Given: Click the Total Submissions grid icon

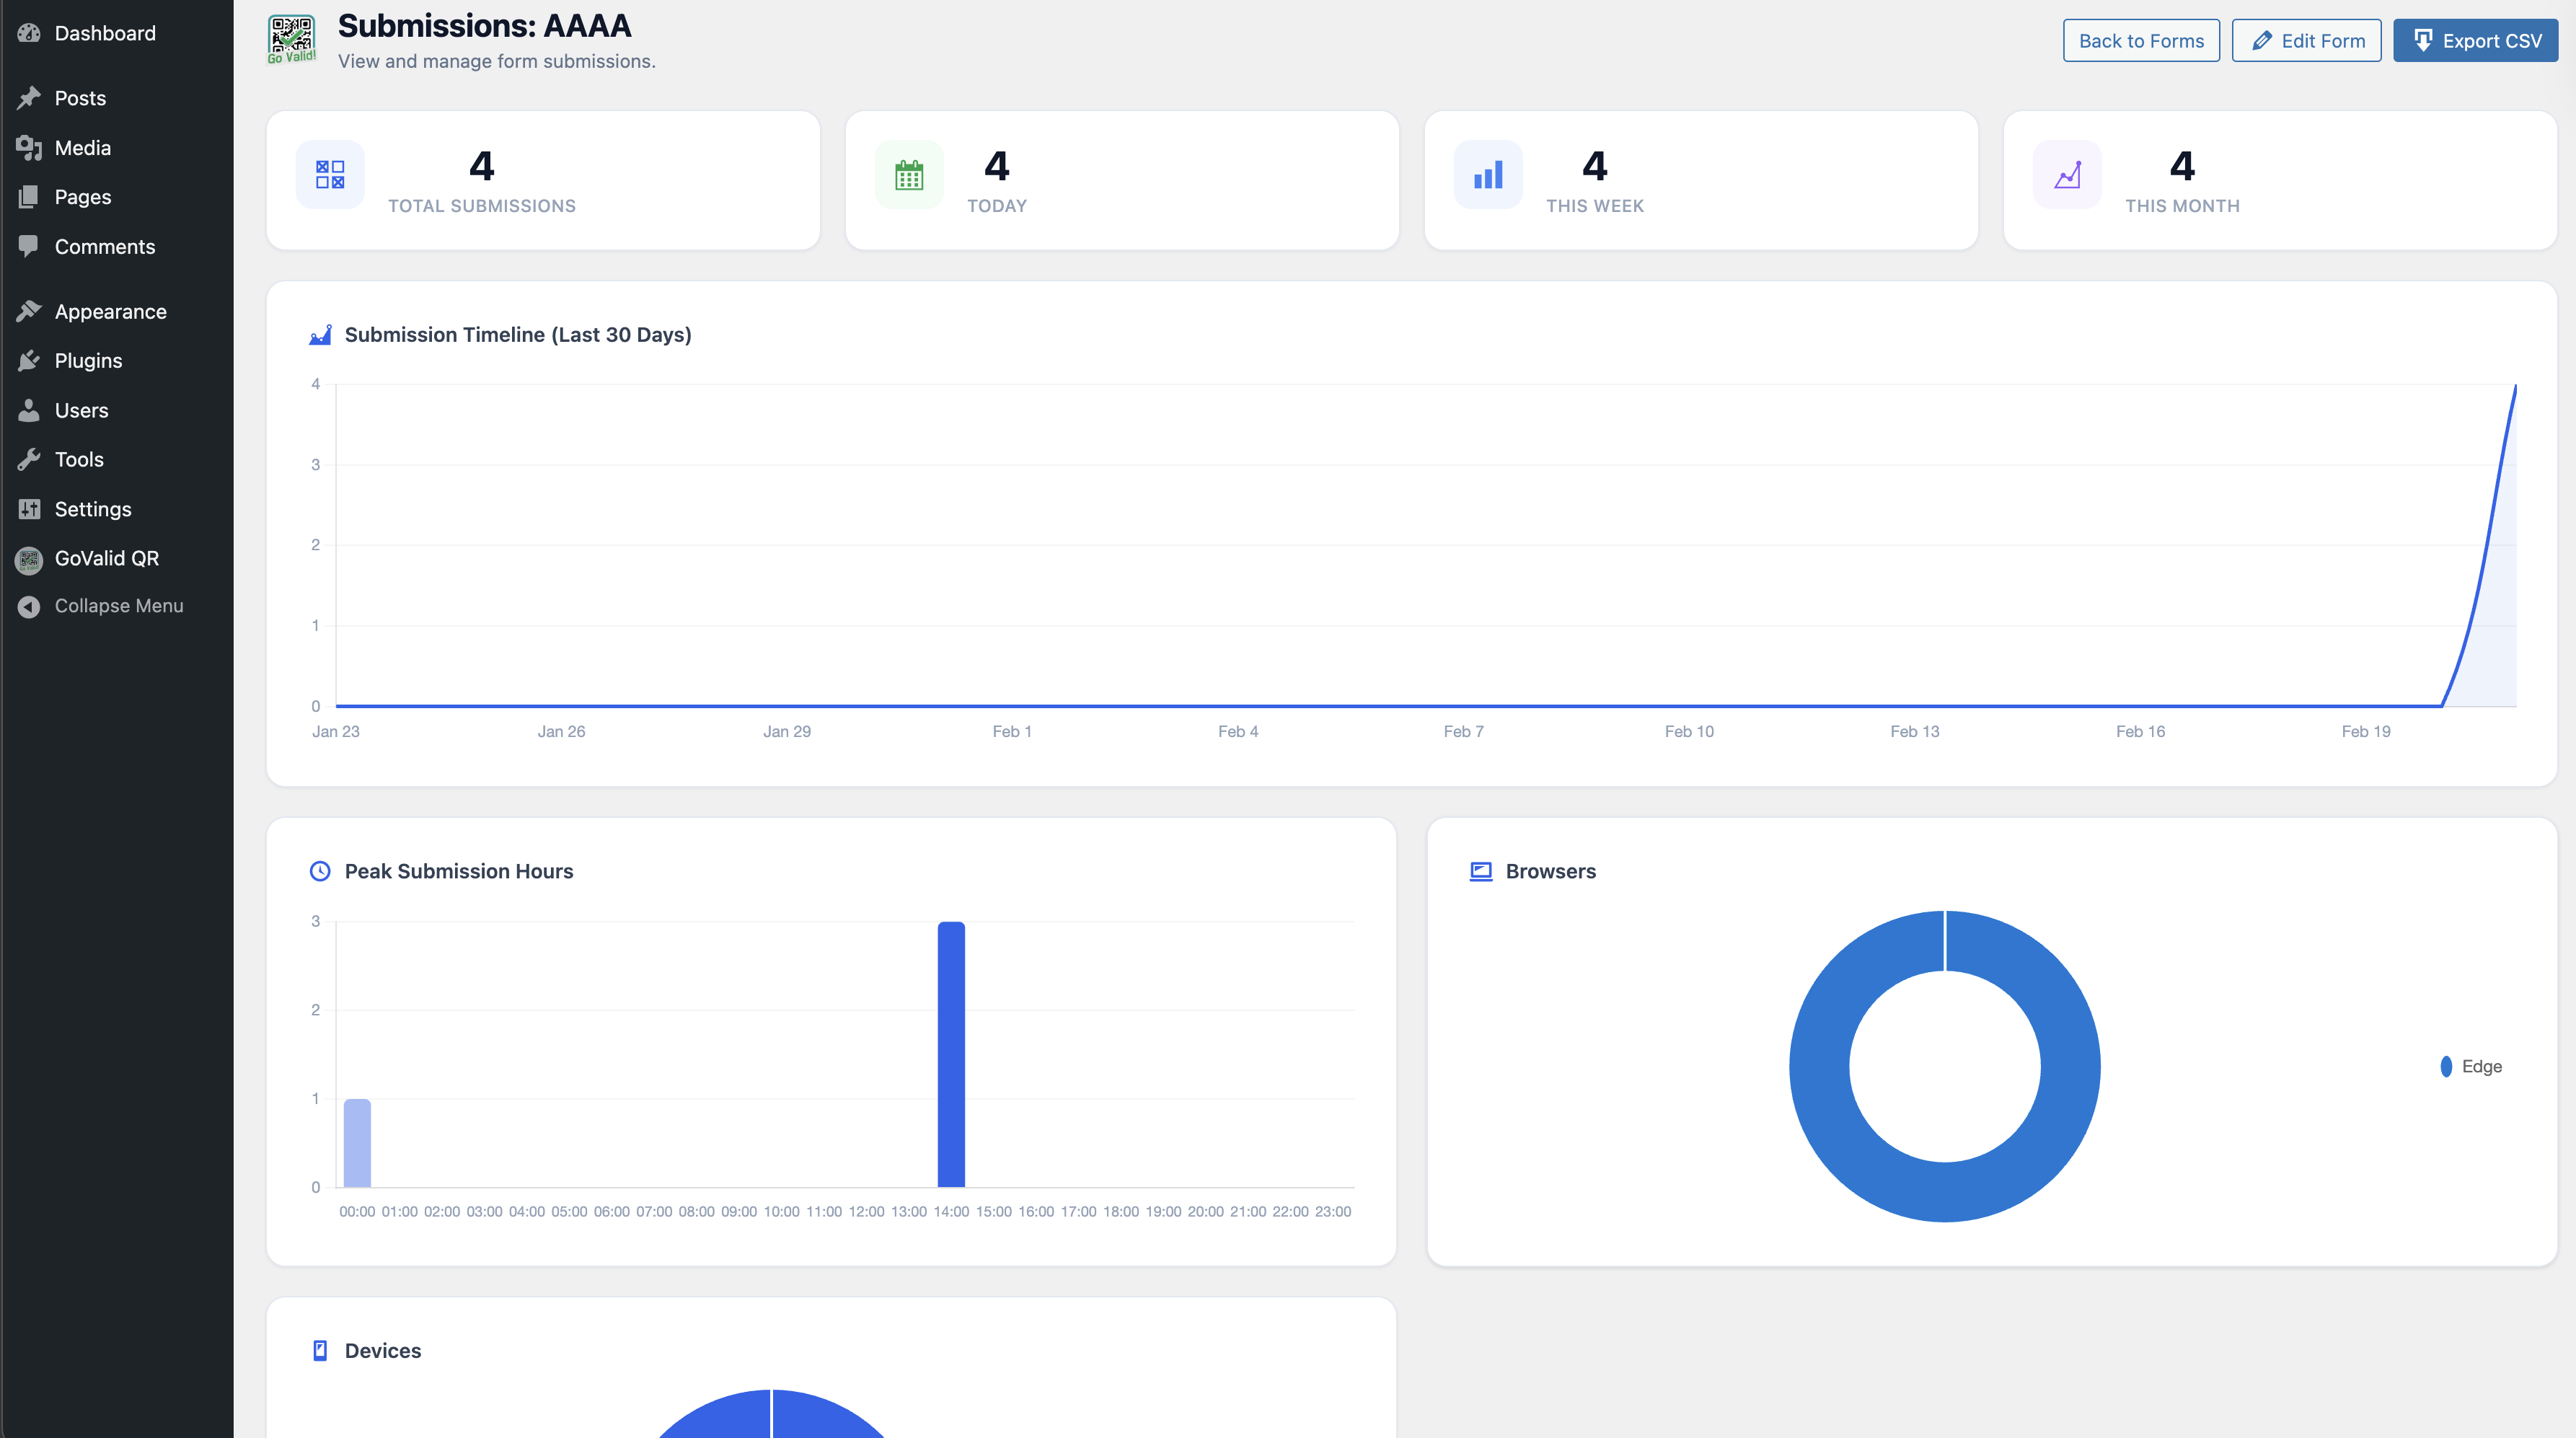Looking at the screenshot, I should [x=330, y=175].
